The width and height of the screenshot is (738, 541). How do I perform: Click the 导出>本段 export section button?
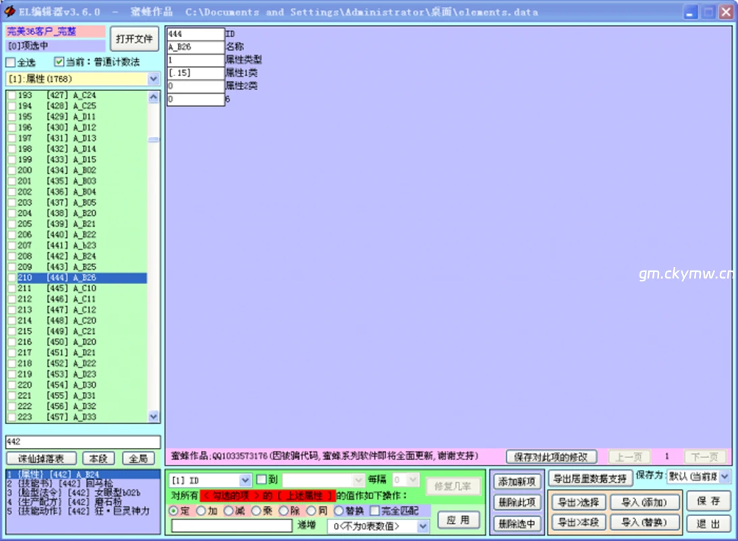click(578, 522)
